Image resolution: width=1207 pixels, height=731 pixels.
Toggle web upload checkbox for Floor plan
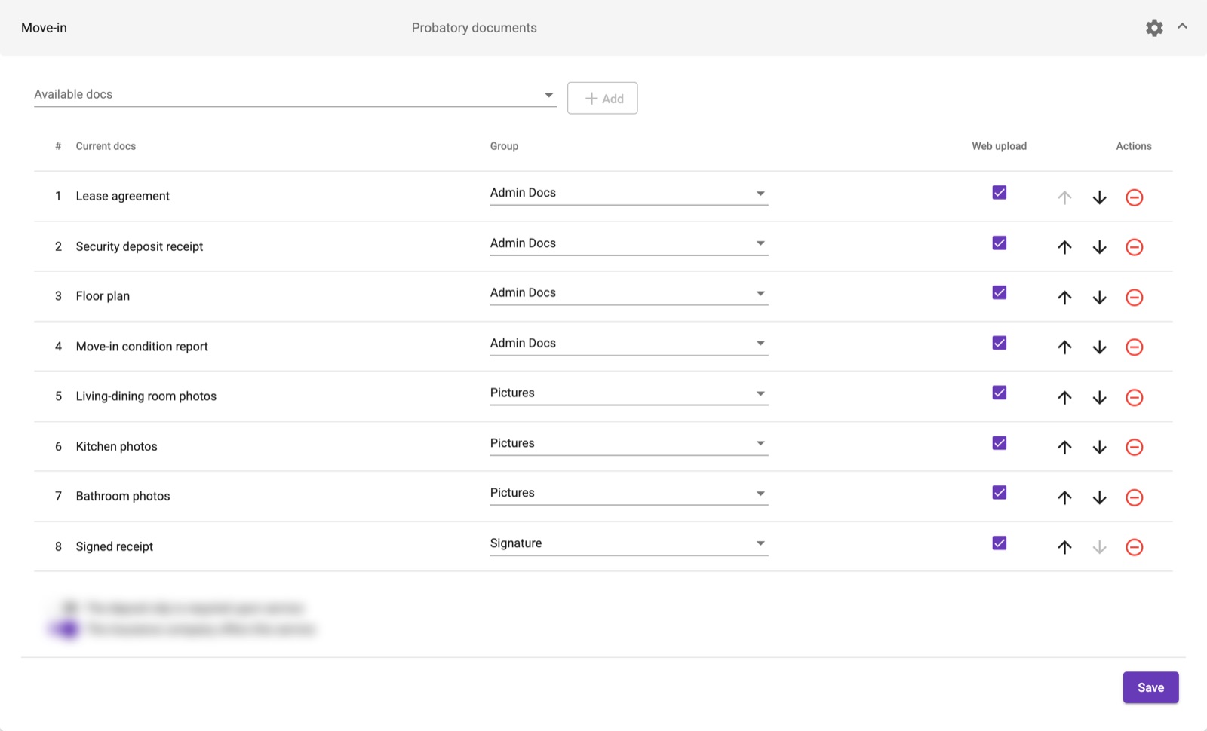(1000, 293)
